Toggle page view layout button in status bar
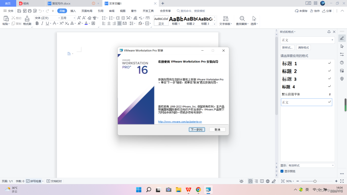The height and width of the screenshot is (195, 347). [x=250, y=181]
